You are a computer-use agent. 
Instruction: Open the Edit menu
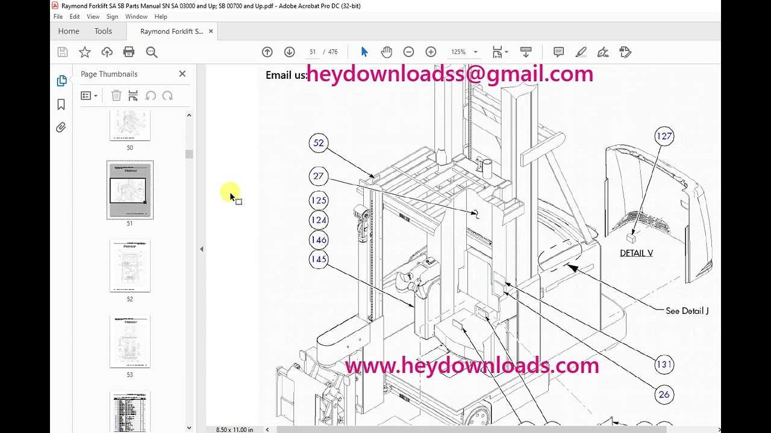coord(75,17)
